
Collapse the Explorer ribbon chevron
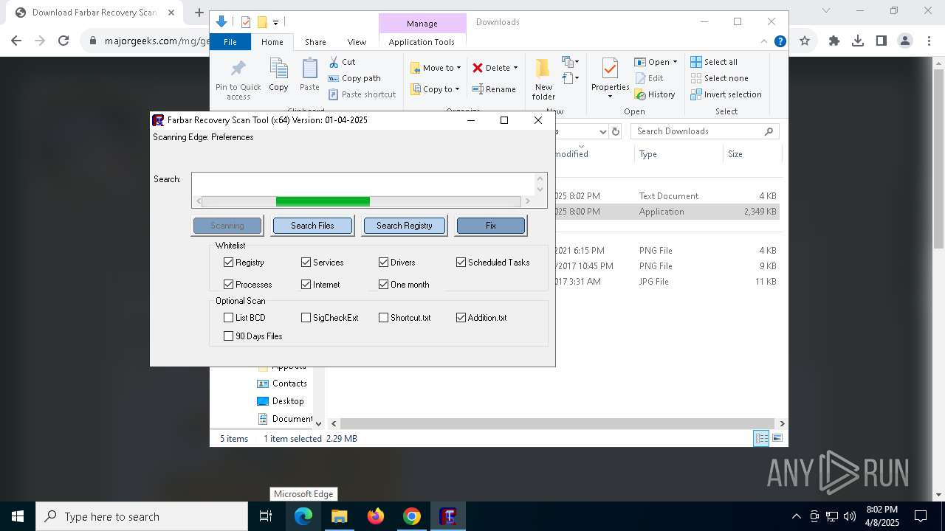tap(764, 41)
